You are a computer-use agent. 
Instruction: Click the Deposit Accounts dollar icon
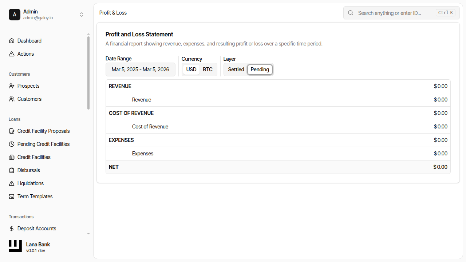coord(12,229)
